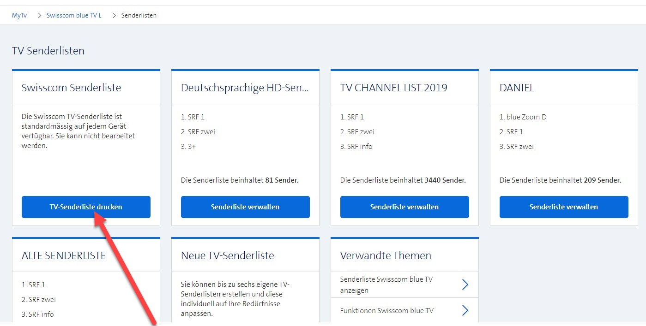Click chevron next to Funktionen Swisscom blue TV

point(465,311)
